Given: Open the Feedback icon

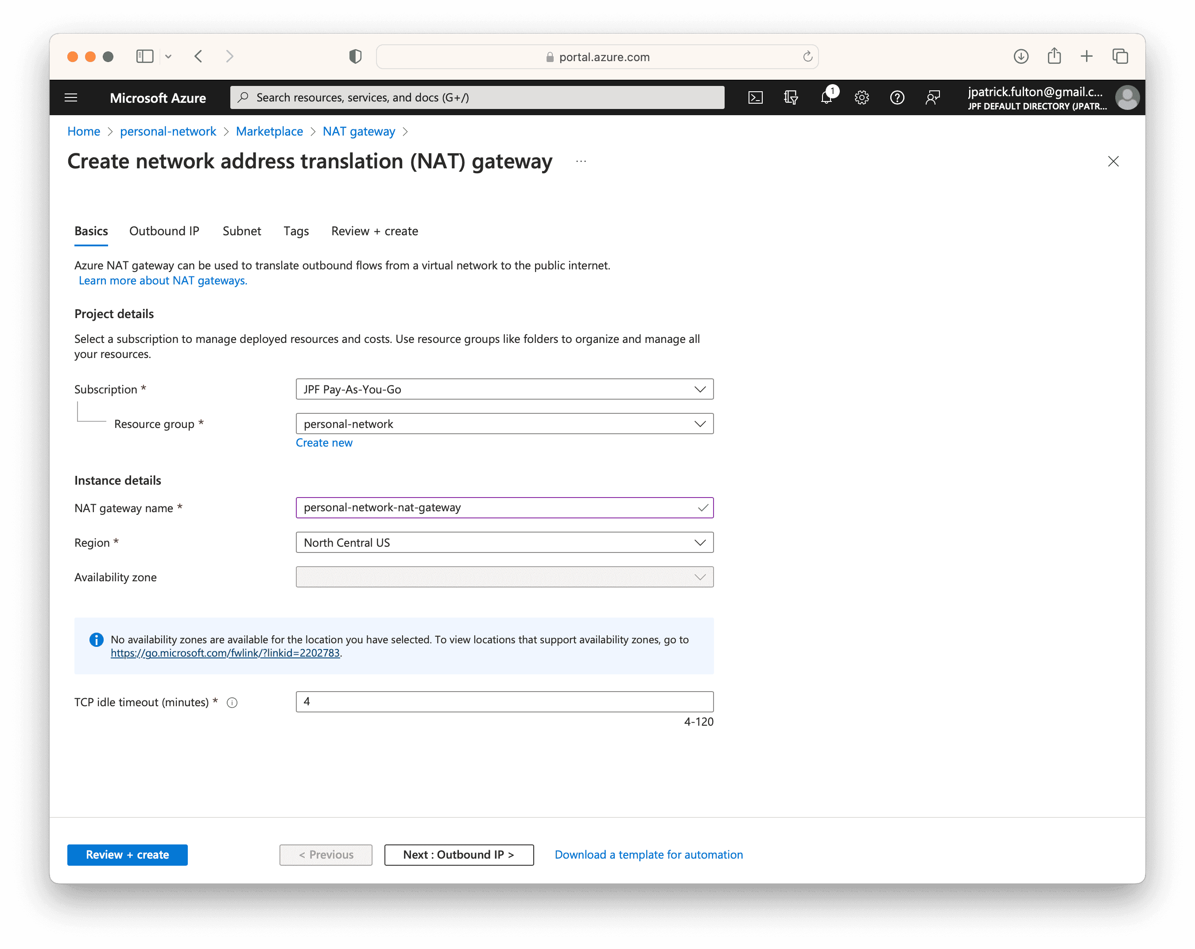Looking at the screenshot, I should click(933, 97).
